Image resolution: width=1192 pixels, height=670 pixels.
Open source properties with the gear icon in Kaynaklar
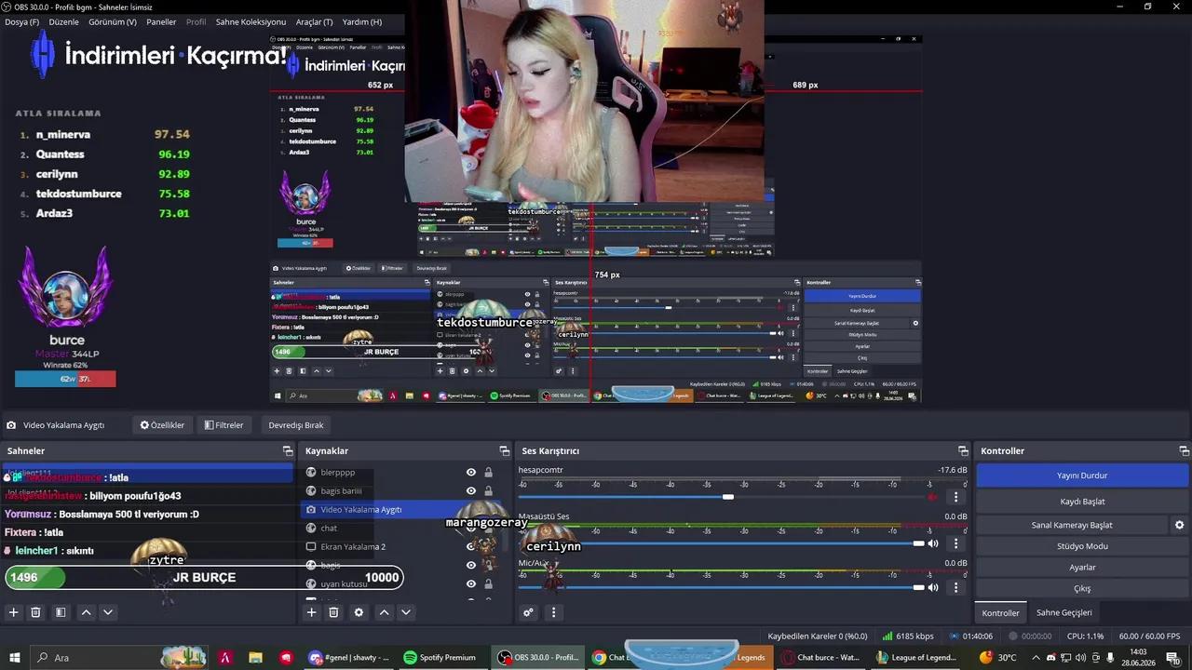click(359, 612)
